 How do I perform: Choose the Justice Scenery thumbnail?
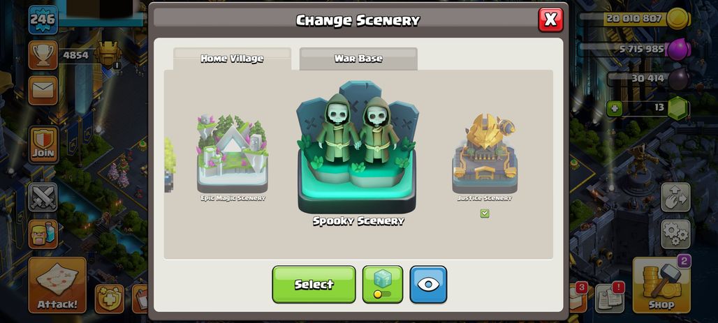click(485, 153)
